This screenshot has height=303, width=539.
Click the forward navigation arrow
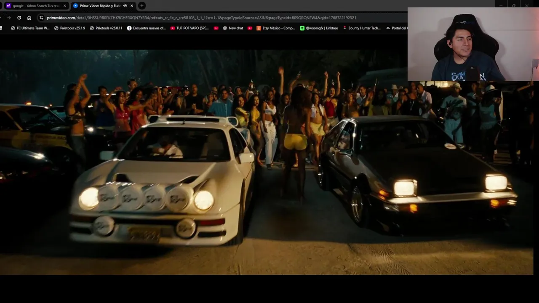click(x=9, y=18)
